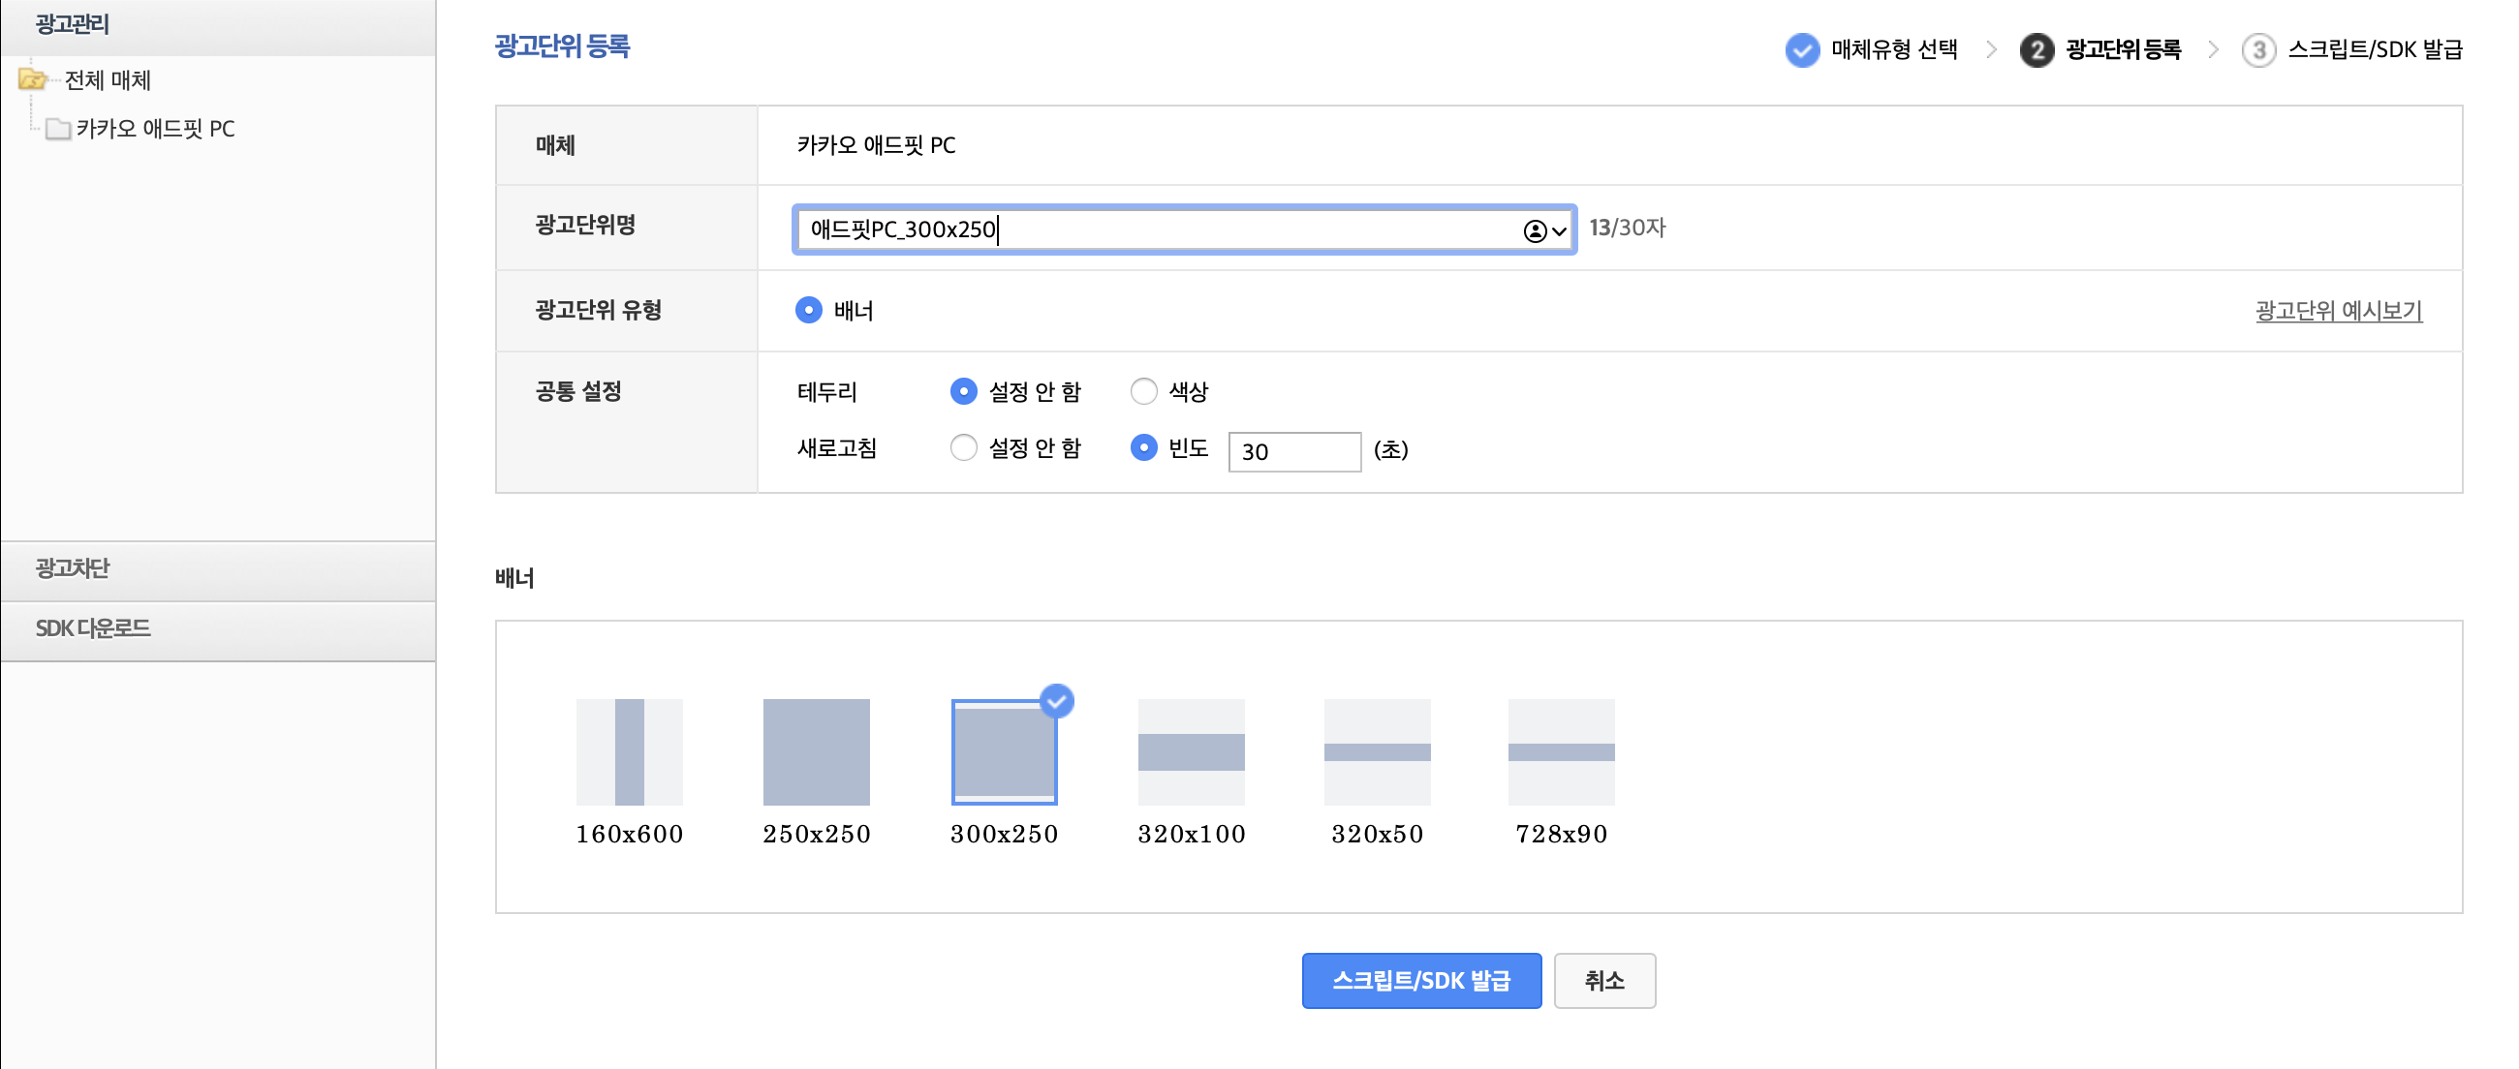This screenshot has width=2519, height=1069.
Task: Select the 빈도 refresh radio button
Action: point(1143,448)
